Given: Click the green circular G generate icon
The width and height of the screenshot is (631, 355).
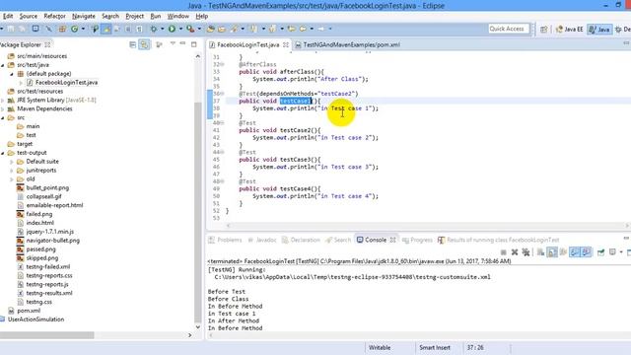Looking at the screenshot, I should point(75,29).
